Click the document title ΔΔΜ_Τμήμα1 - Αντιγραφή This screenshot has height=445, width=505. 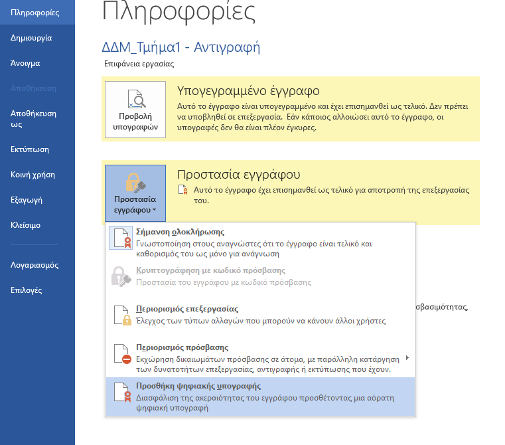pyautogui.click(x=181, y=47)
